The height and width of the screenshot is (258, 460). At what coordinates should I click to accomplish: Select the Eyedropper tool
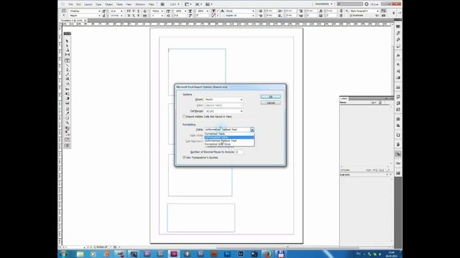[x=67, y=113]
